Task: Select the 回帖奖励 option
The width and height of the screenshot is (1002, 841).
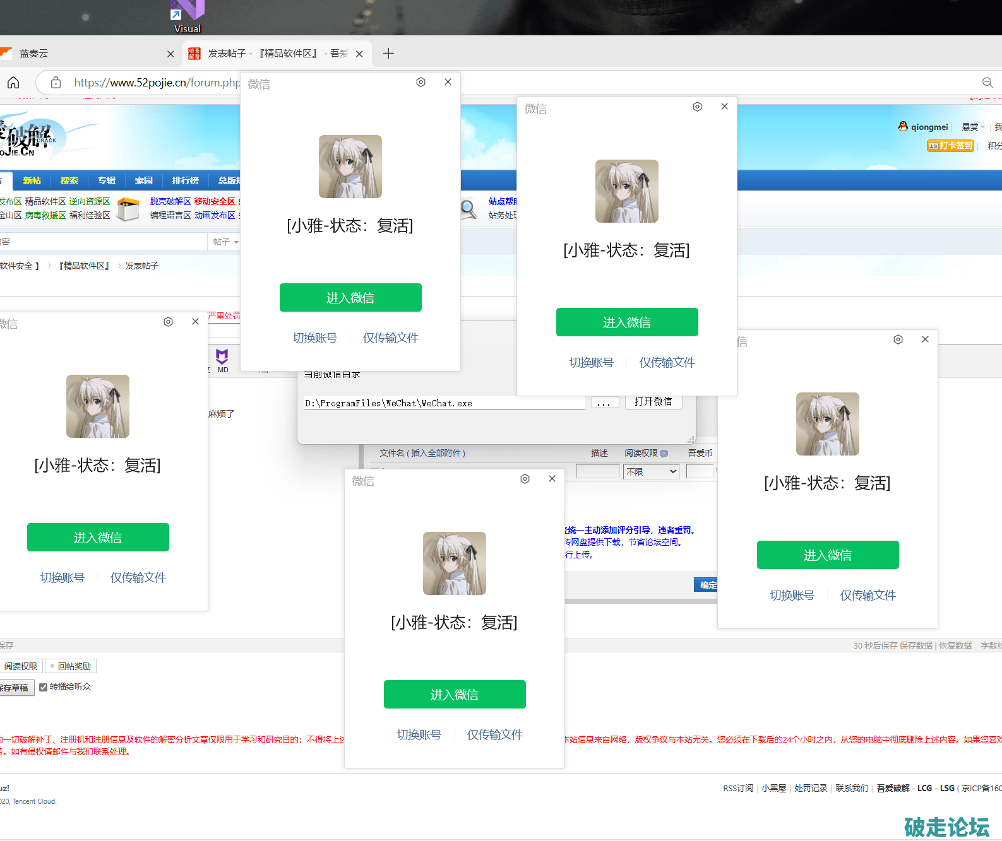Action: (x=71, y=666)
